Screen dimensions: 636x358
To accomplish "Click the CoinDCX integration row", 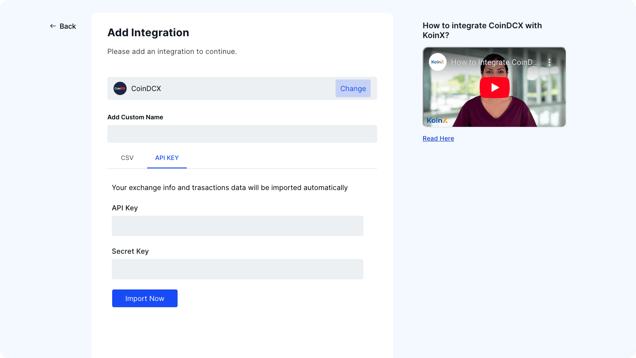I will click(242, 88).
